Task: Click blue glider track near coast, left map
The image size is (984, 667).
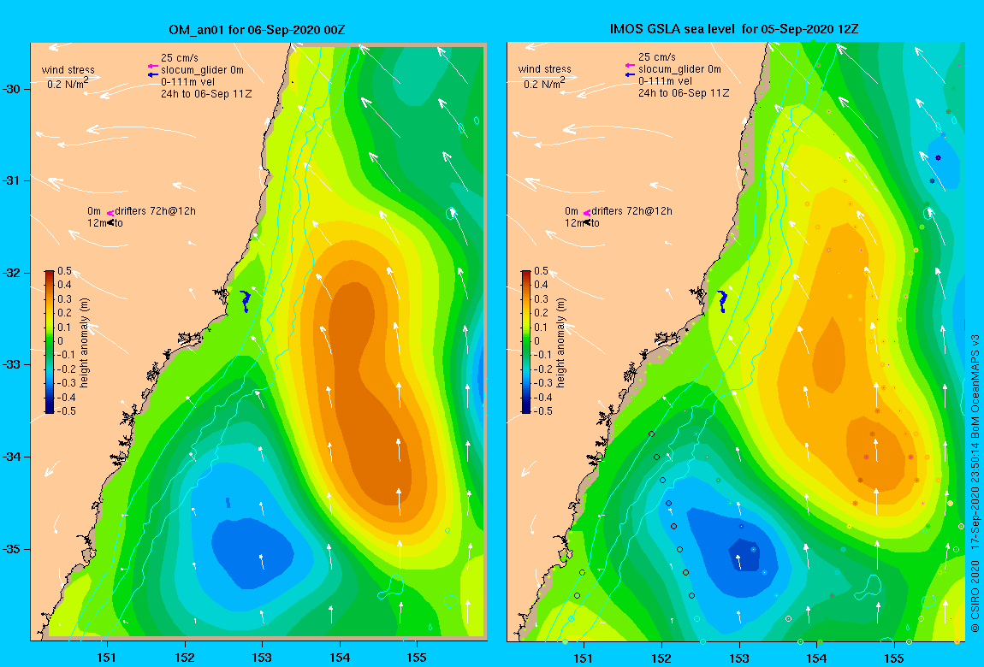Action: click(x=246, y=301)
